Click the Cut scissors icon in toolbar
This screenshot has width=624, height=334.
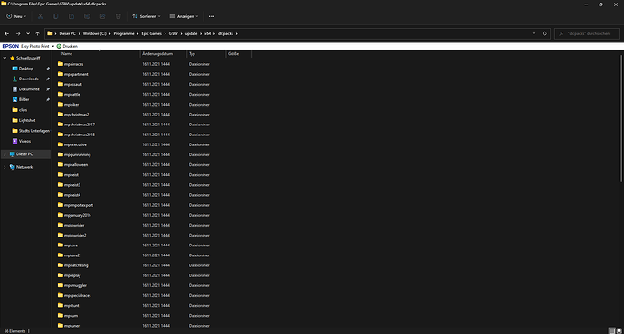coord(40,16)
